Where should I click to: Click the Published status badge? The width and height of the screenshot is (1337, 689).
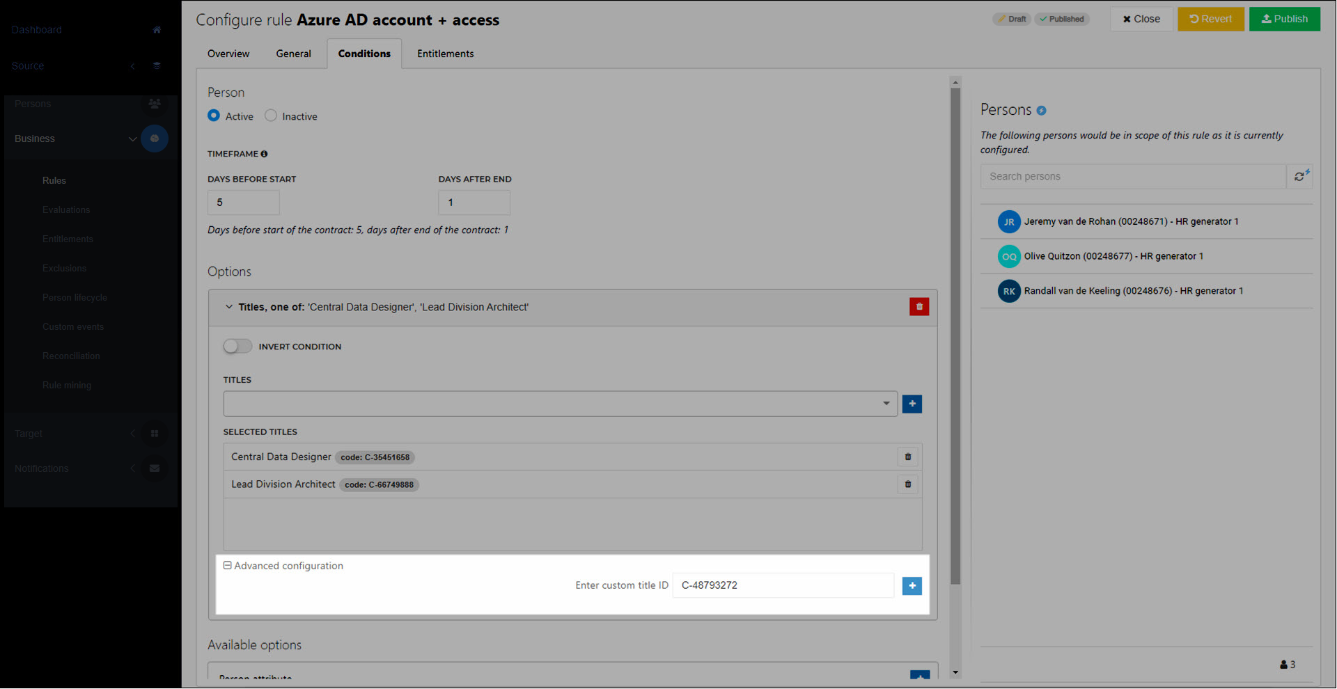(x=1062, y=19)
